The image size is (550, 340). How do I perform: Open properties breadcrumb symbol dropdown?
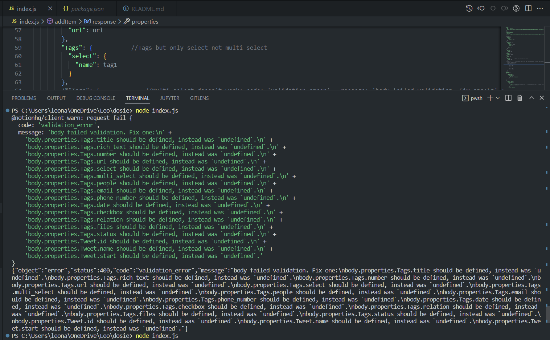click(x=145, y=21)
